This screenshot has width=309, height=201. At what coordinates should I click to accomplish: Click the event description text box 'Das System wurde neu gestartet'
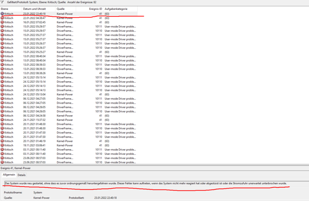156,183
